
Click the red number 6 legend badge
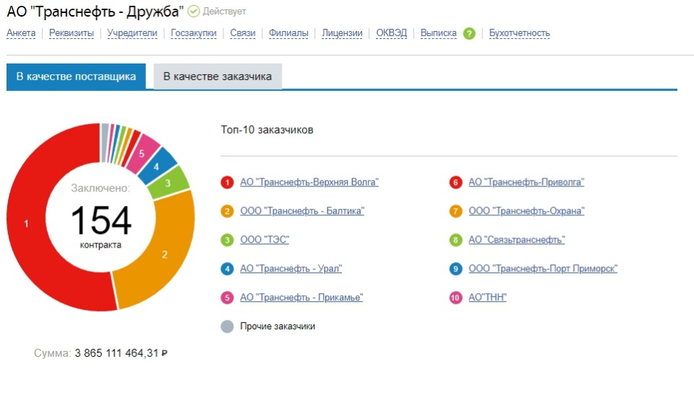coord(455,182)
